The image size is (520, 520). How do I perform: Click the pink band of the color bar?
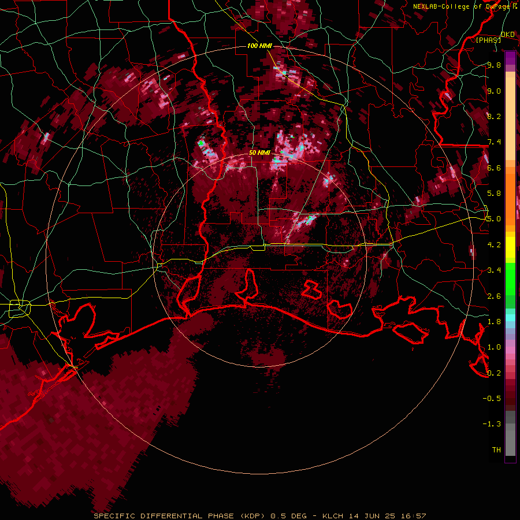click(x=510, y=350)
